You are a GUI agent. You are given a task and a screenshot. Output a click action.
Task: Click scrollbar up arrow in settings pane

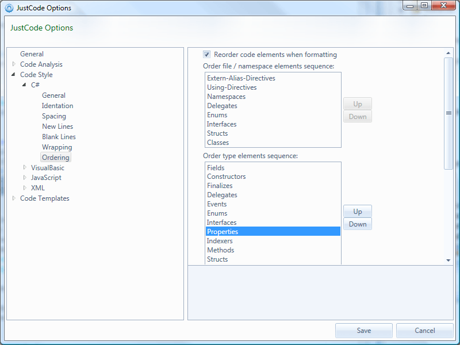click(x=448, y=53)
